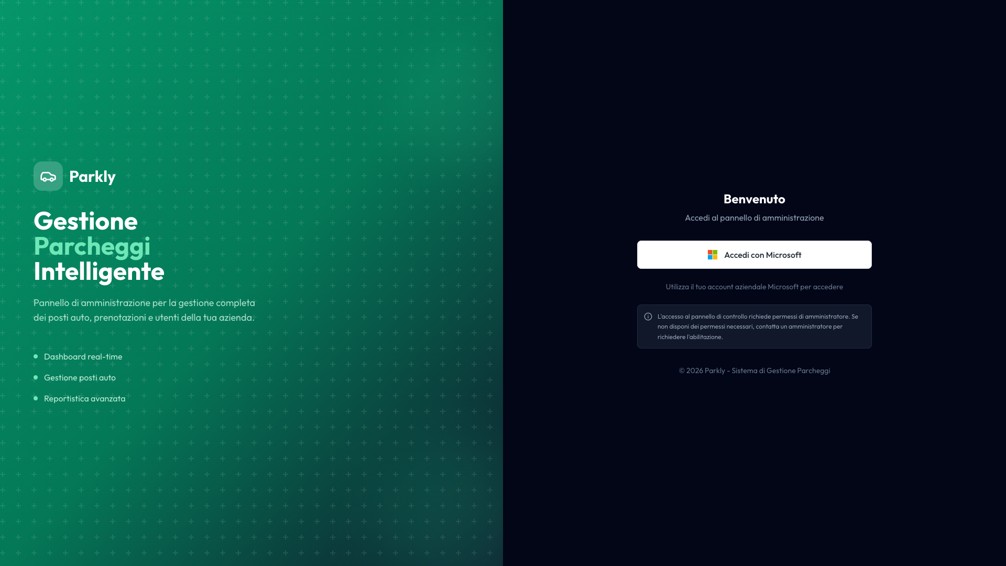Click the Microsoft corporate account hint text
Viewport: 1006px width, 566px height.
point(754,287)
